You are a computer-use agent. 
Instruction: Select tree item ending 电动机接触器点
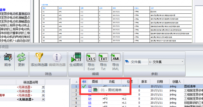(15, 17)
